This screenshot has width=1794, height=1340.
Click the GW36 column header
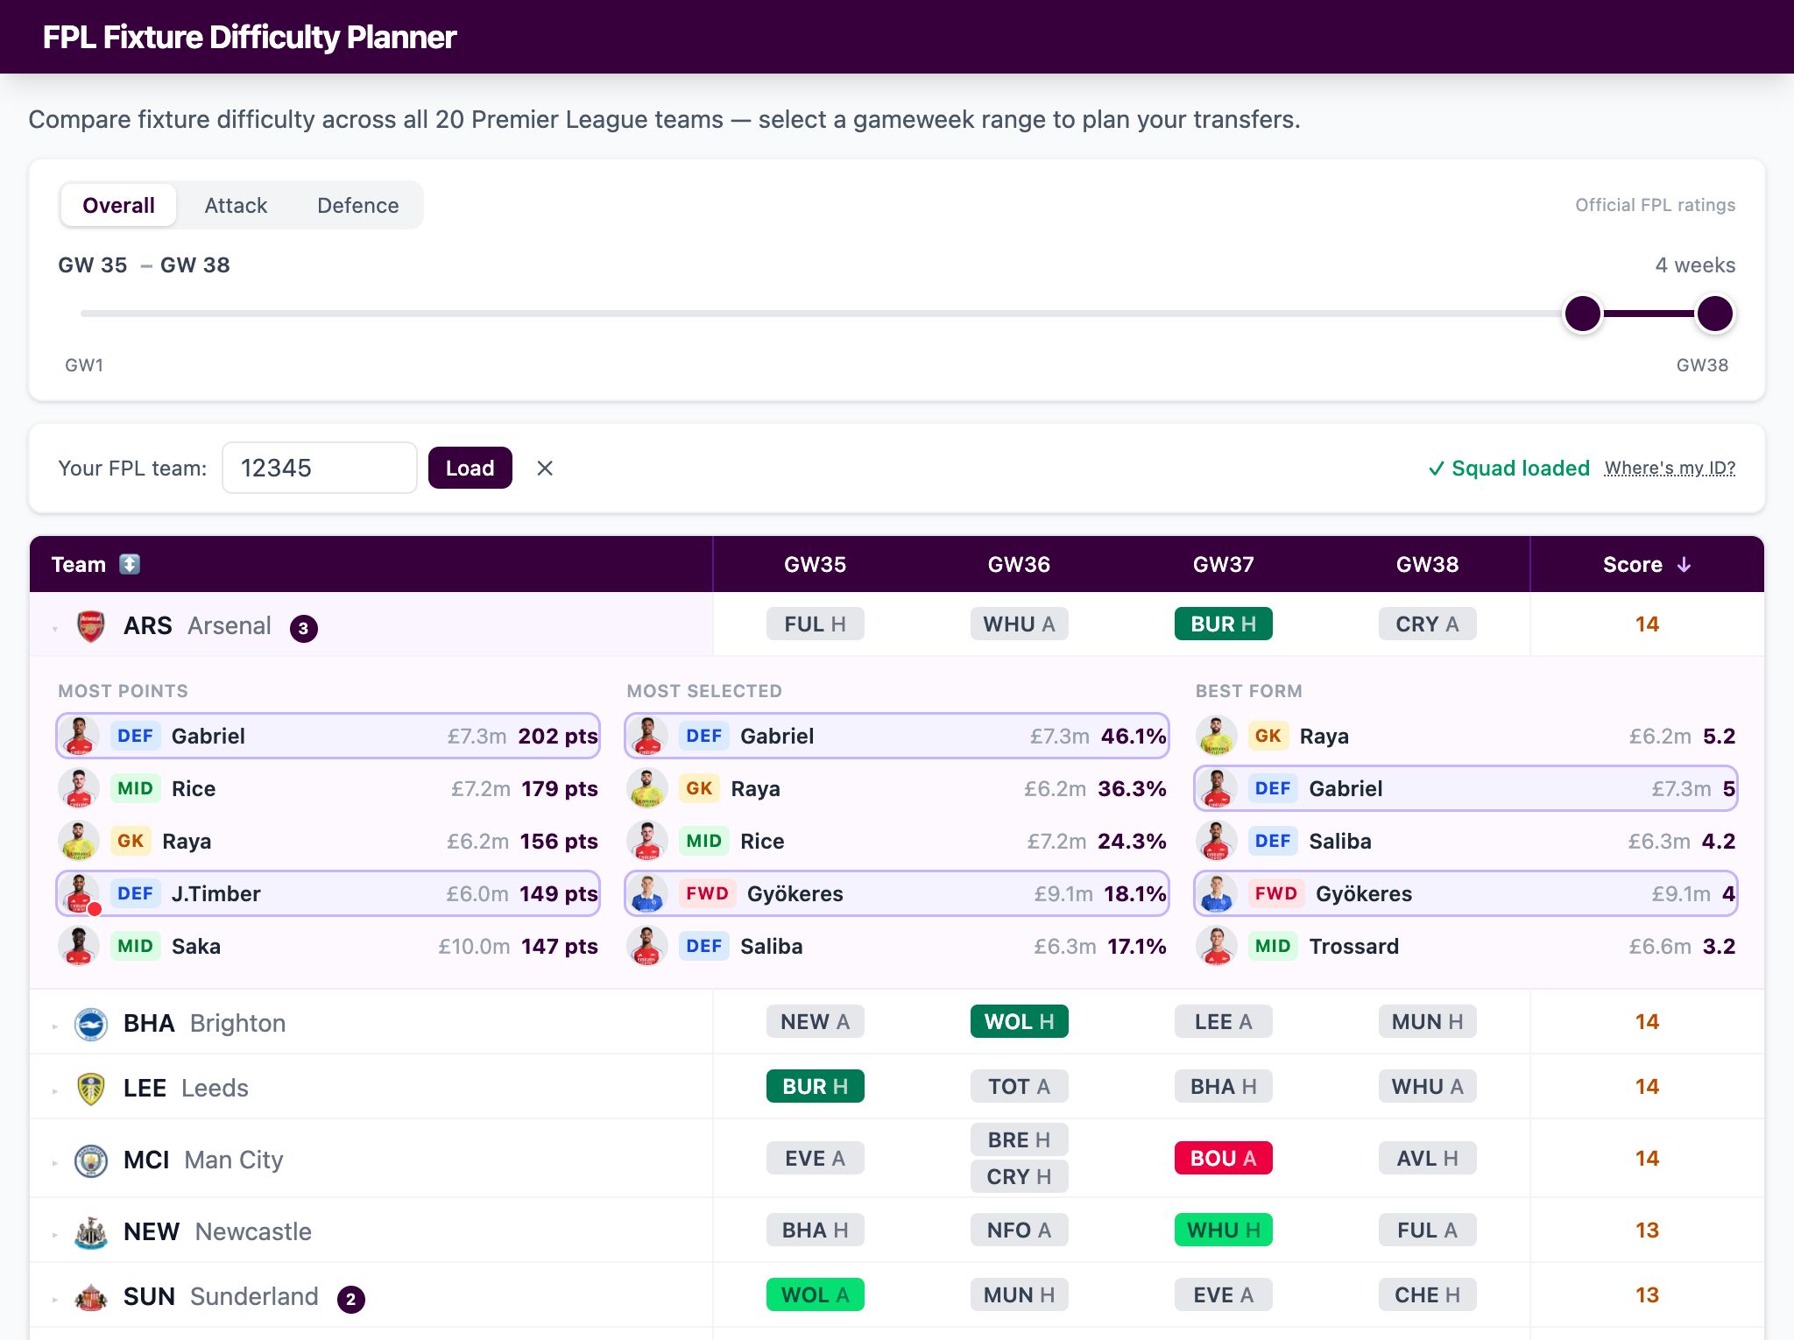pyautogui.click(x=1019, y=565)
